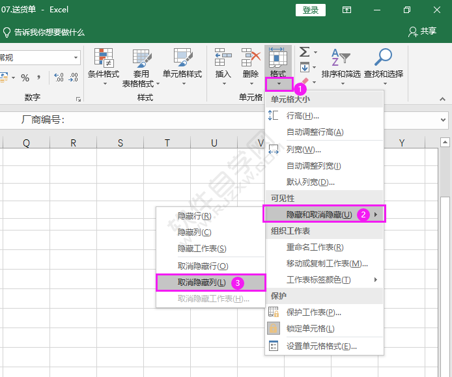
Task: Click vertical scrollbar up arrow
Action: click(445, 142)
